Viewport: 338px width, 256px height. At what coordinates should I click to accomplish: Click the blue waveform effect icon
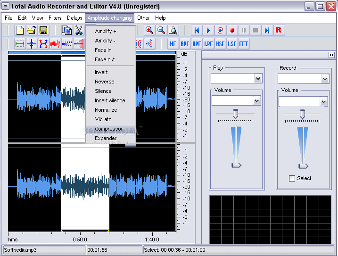pos(67,44)
